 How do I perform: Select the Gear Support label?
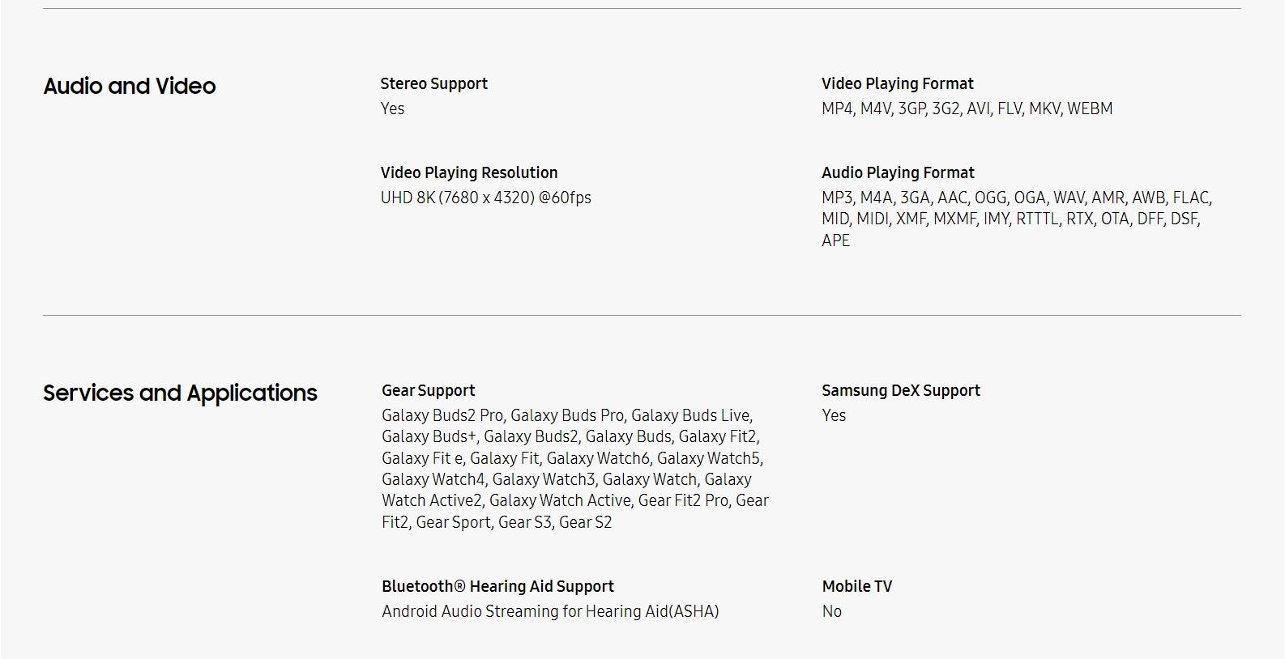coord(429,390)
